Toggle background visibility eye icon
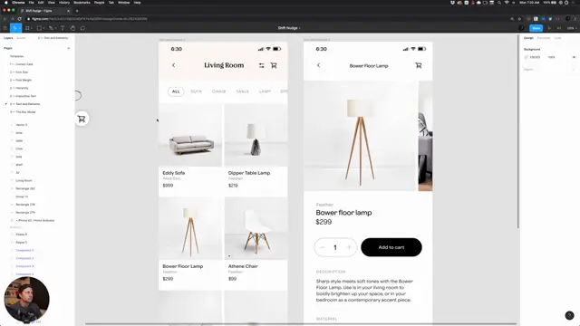Image resolution: width=580 pixels, height=326 pixels. click(x=574, y=57)
